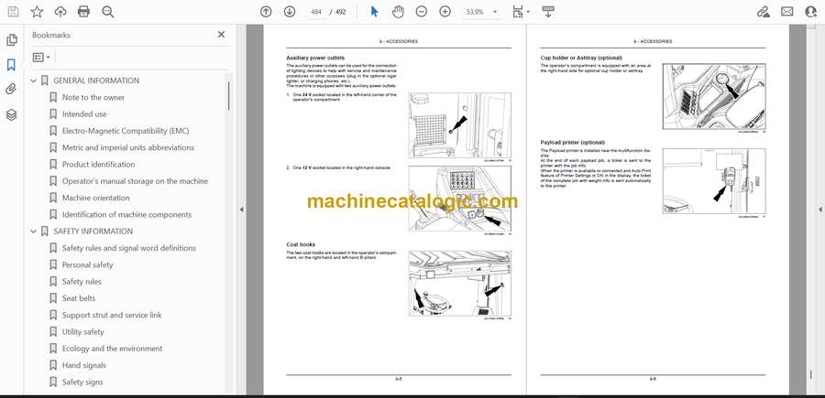Image resolution: width=825 pixels, height=398 pixels.
Task: Open Operator's manual storage on the machine
Action: click(x=136, y=181)
